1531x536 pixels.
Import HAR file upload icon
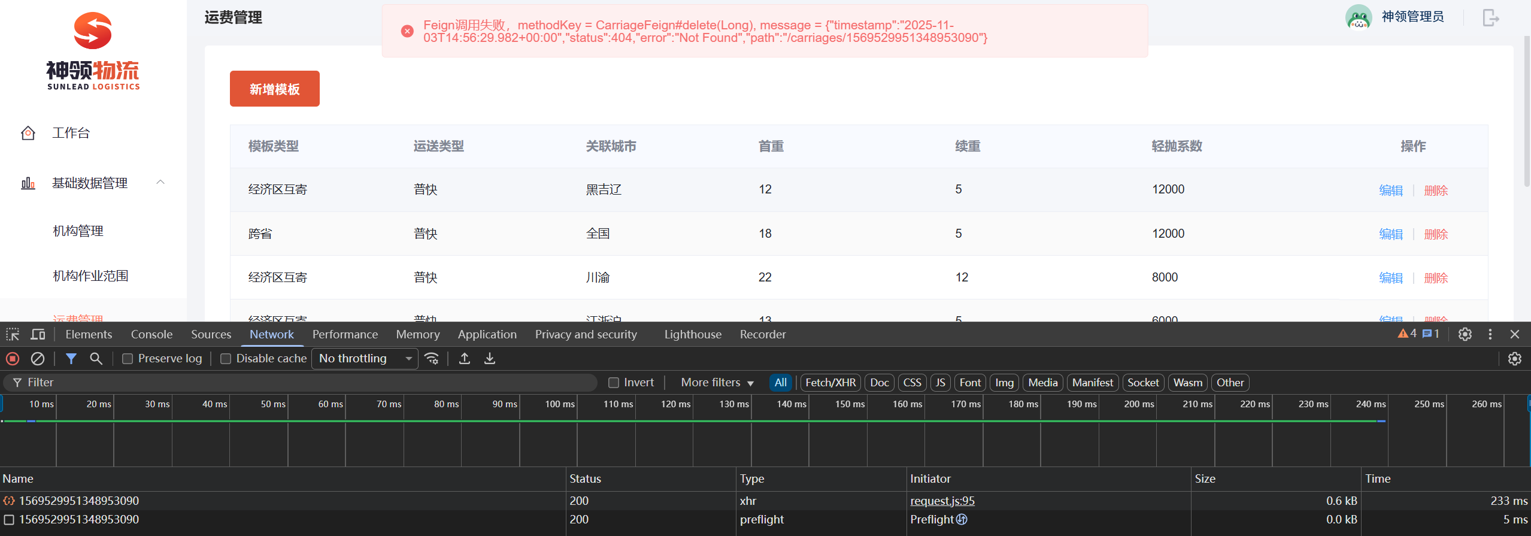click(465, 359)
